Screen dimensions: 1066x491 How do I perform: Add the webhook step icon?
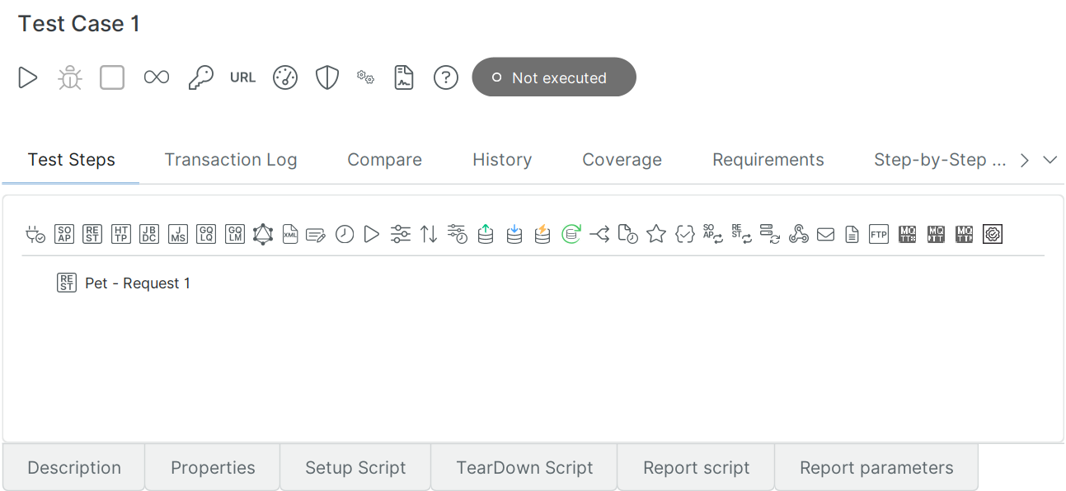coord(798,234)
